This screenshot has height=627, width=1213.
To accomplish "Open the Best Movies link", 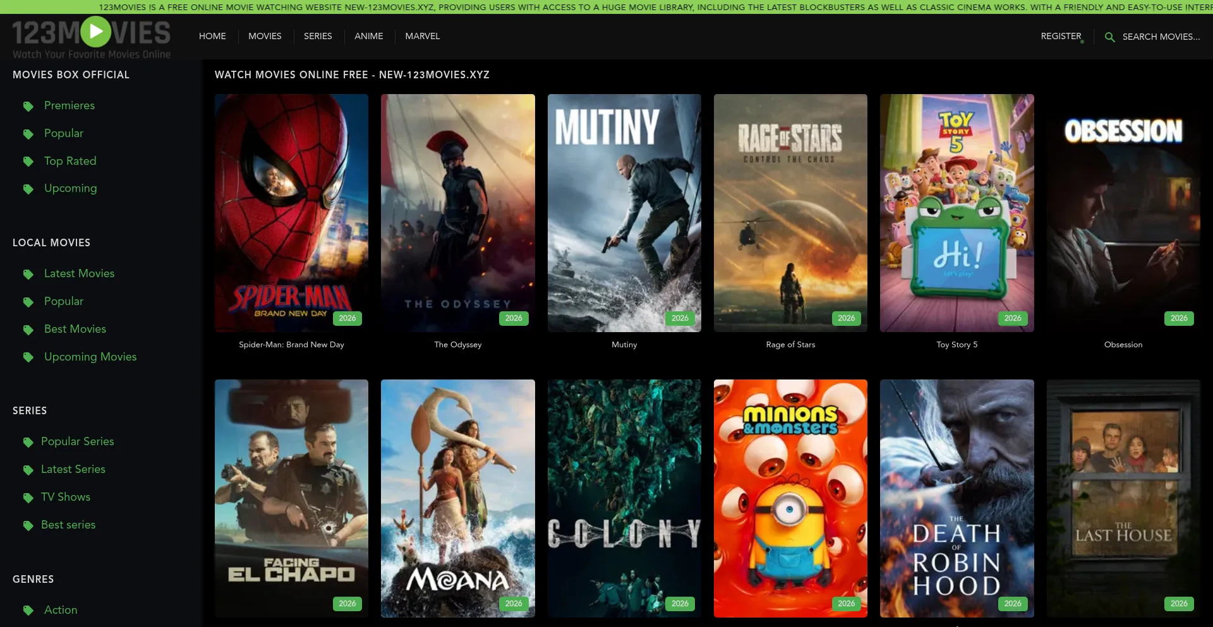I will click(x=75, y=329).
